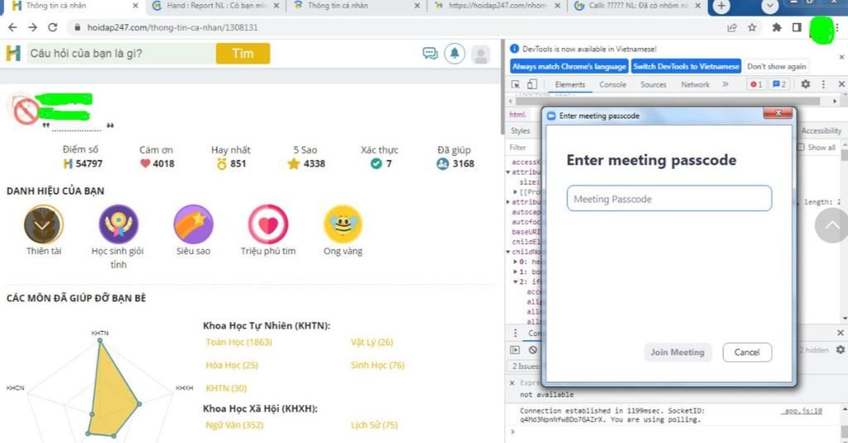Open the Lịch Sử (75) subject link
The width and height of the screenshot is (848, 443).
tap(374, 425)
